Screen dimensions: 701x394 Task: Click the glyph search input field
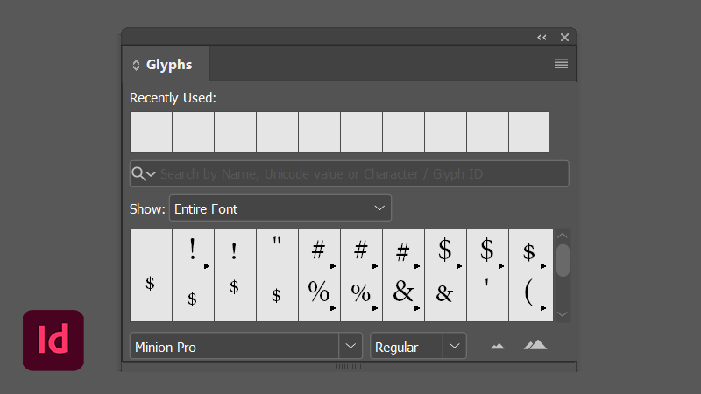pyautogui.click(x=359, y=173)
